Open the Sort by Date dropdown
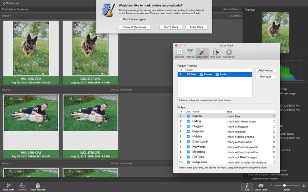 tap(232, 9)
